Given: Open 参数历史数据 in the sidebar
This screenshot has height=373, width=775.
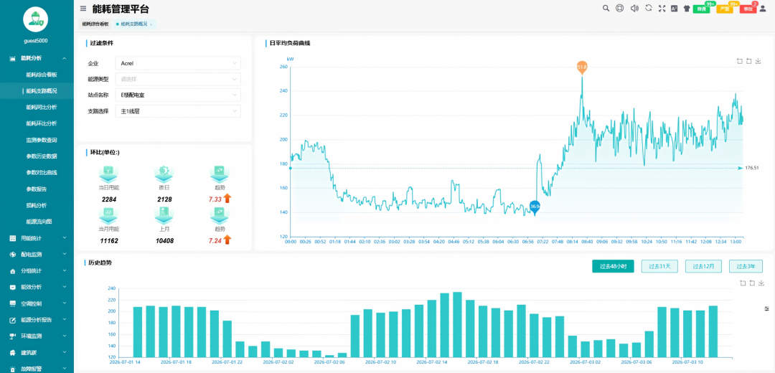Looking at the screenshot, I should (42, 156).
